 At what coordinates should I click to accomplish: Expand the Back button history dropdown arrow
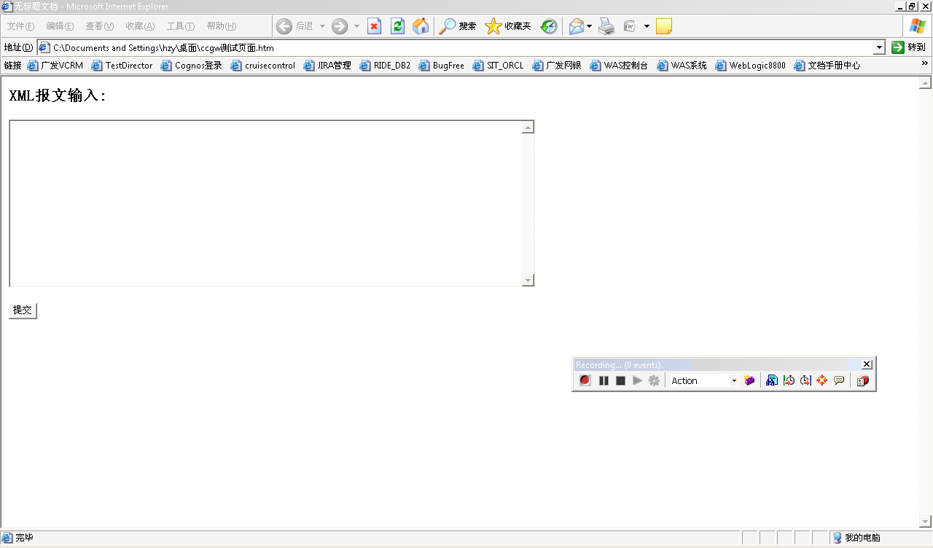click(x=322, y=27)
